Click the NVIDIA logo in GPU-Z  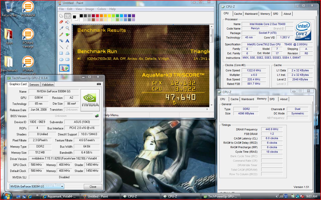point(90,100)
